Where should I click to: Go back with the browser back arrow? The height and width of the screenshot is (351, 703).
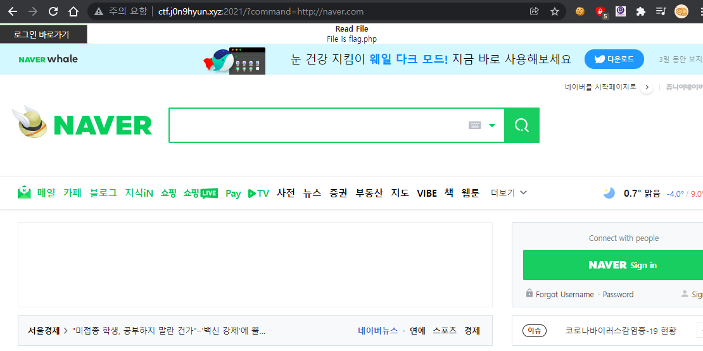click(x=12, y=11)
